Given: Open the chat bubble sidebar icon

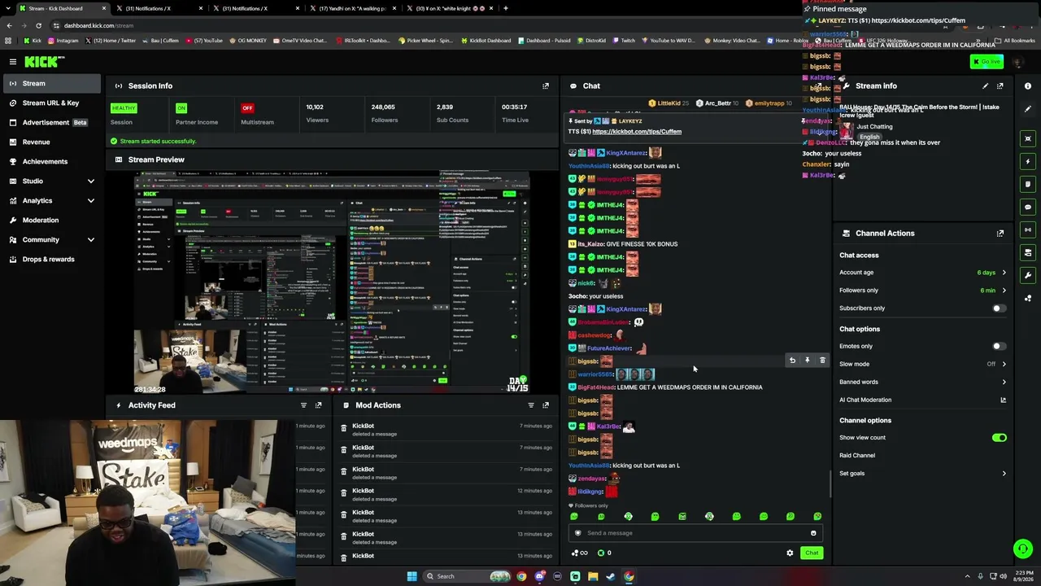Looking at the screenshot, I should click(1028, 207).
